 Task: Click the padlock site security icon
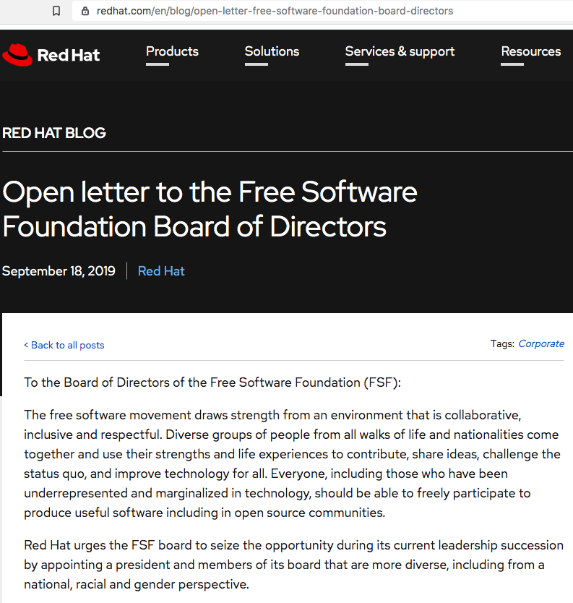85,11
